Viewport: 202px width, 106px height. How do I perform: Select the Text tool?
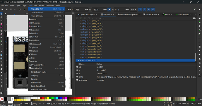[x=1, y=52]
